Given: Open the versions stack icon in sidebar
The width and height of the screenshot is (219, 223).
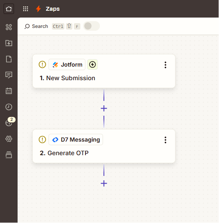Looking at the screenshot, I should coord(9,155).
